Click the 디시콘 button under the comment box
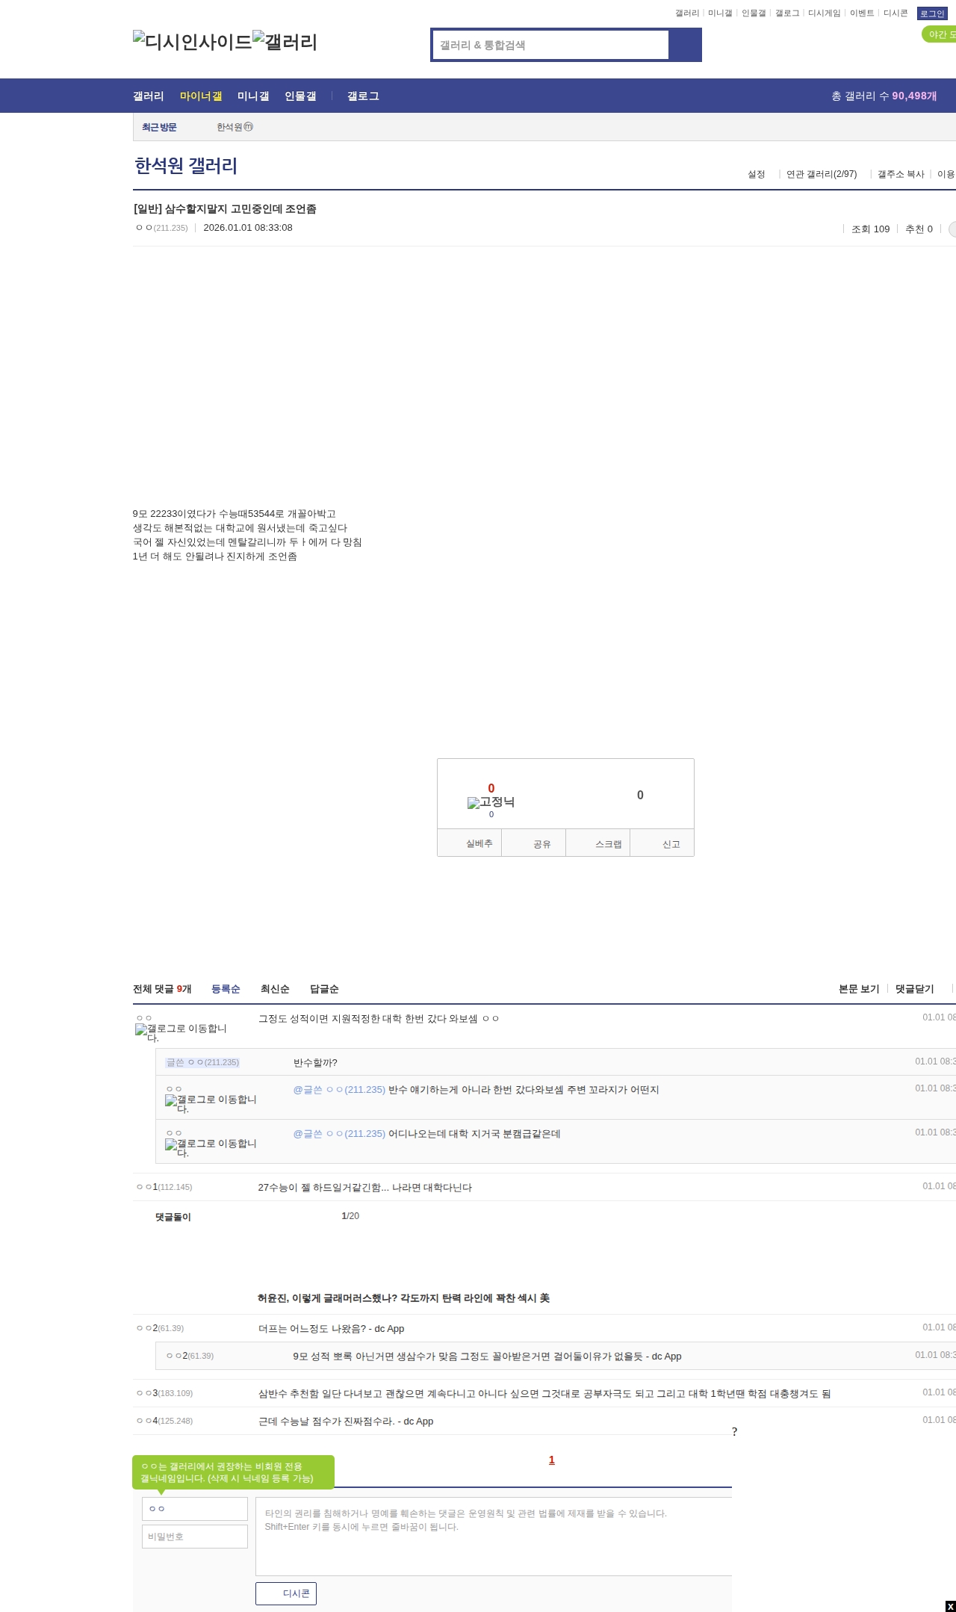The height and width of the screenshot is (1612, 956). [286, 1593]
